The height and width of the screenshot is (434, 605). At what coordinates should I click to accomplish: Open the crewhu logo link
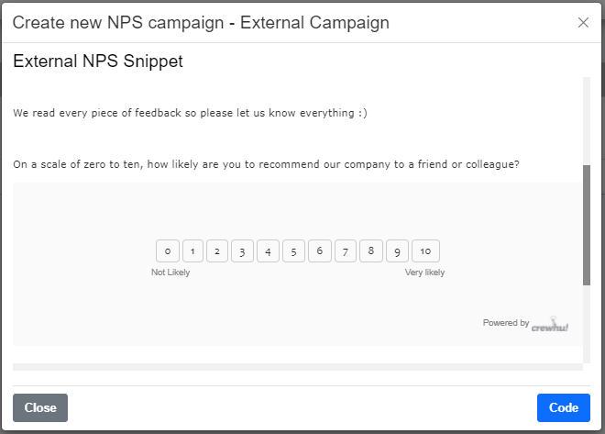coord(549,324)
